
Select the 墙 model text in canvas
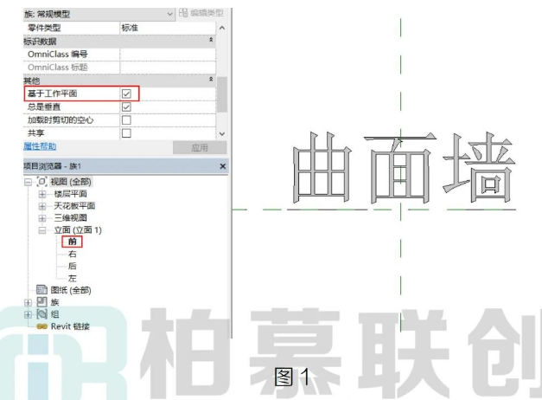[479, 166]
